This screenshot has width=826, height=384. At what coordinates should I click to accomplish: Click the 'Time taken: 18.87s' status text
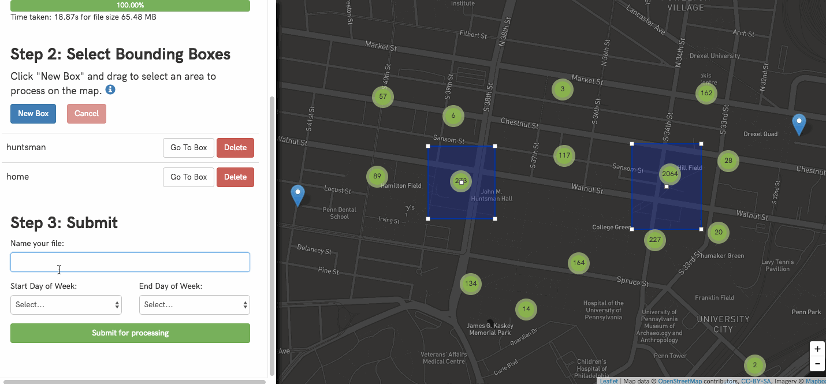pos(83,17)
